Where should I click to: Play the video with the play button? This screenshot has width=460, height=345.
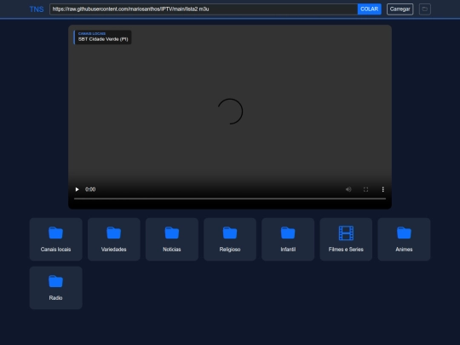pyautogui.click(x=77, y=189)
